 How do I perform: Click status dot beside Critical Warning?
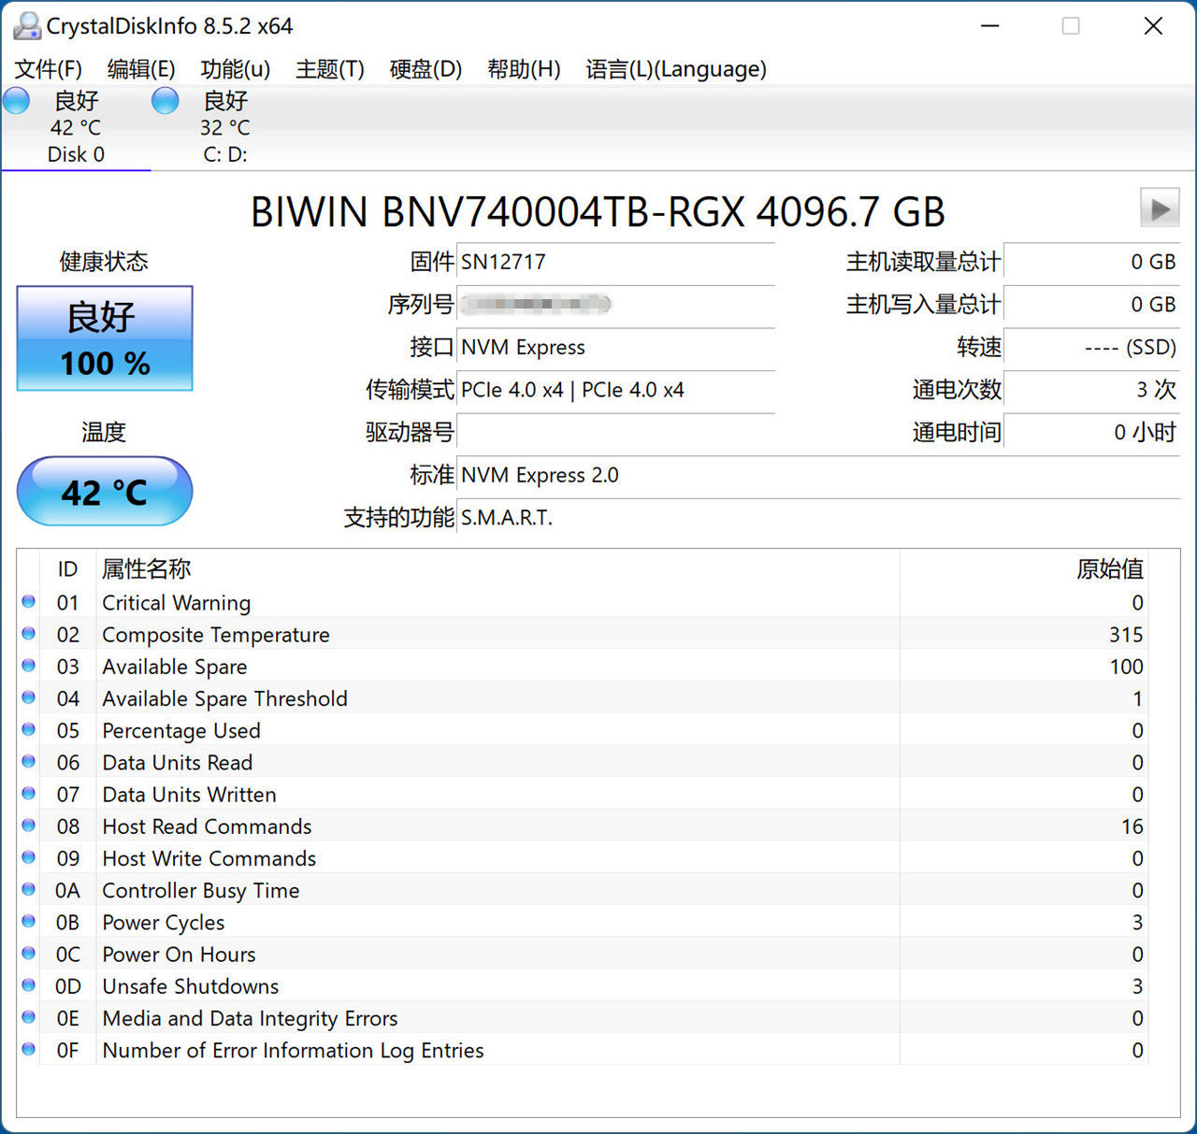[29, 602]
